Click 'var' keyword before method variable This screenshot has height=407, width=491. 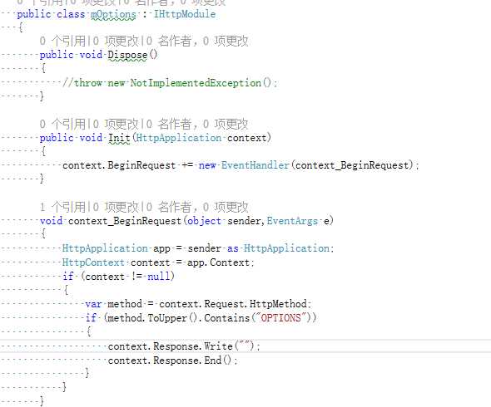point(93,304)
